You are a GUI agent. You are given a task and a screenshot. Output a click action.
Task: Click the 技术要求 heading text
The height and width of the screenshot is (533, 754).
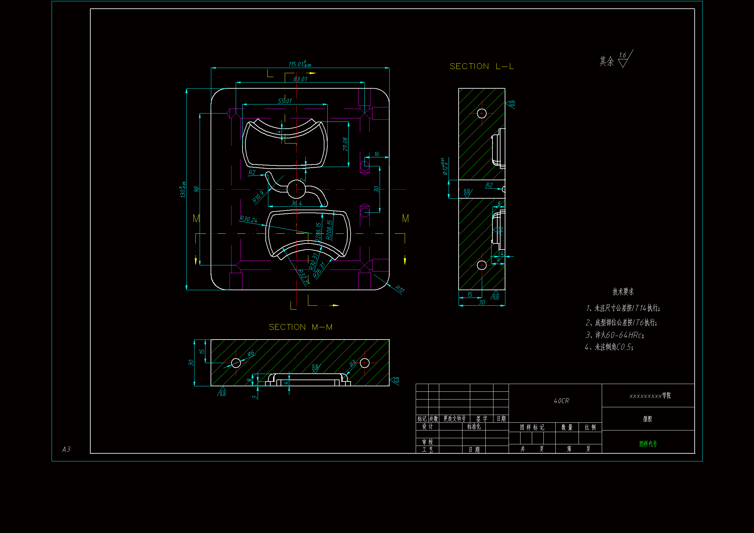click(x=623, y=291)
